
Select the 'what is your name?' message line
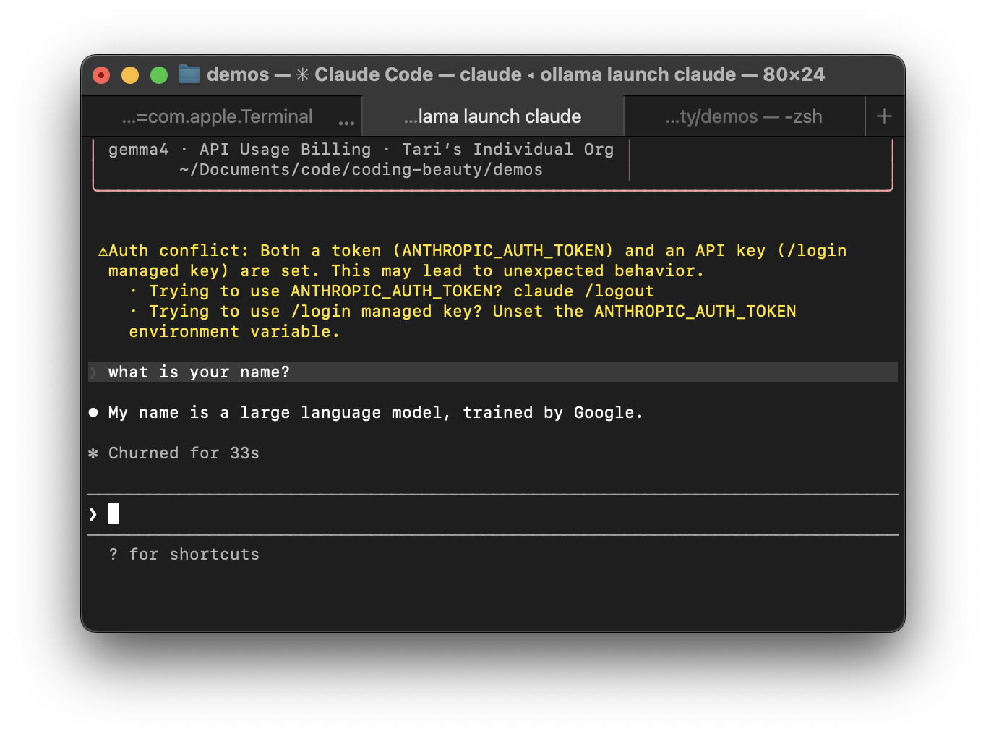pyautogui.click(x=199, y=372)
